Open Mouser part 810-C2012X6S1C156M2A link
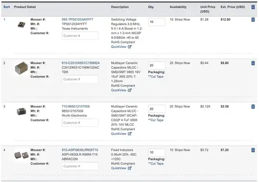The width and height of the screenshot is (259, 182). click(81, 63)
